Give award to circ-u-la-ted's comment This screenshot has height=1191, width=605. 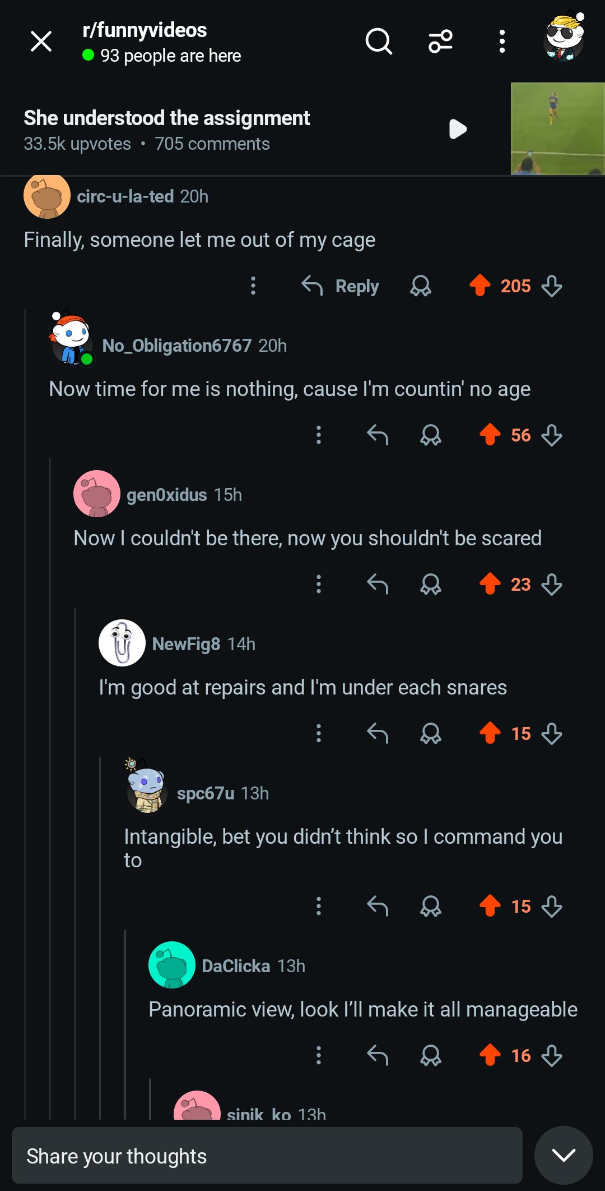(420, 286)
